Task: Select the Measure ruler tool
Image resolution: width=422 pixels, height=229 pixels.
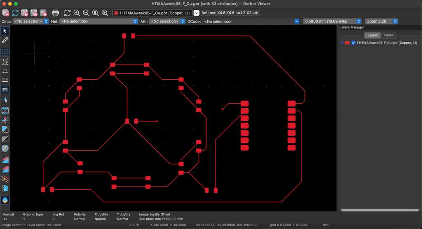Action: (5, 40)
